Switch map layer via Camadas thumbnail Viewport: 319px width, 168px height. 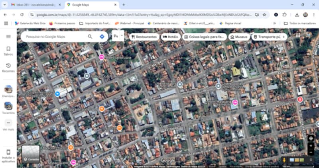31,154
